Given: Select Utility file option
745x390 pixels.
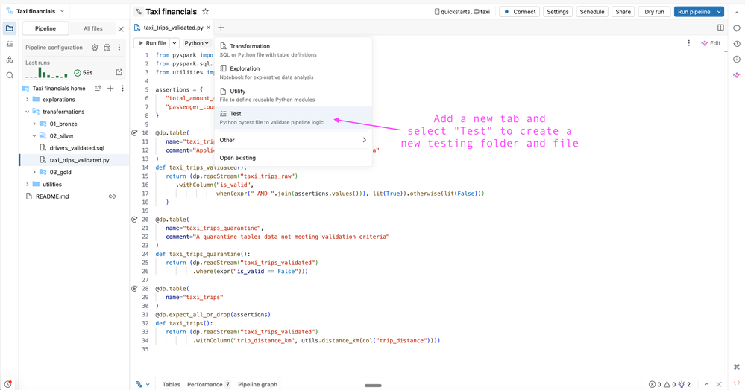Looking at the screenshot, I should tap(293, 95).
